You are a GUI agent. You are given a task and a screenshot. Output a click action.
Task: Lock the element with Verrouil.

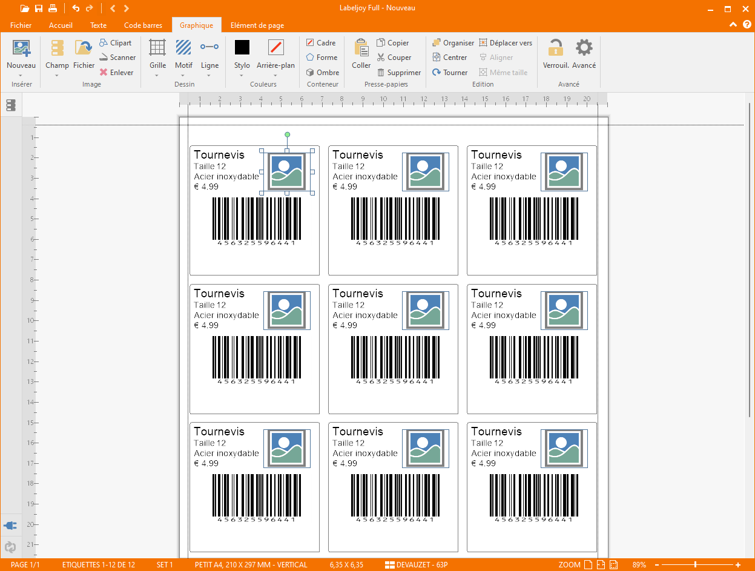(x=555, y=54)
